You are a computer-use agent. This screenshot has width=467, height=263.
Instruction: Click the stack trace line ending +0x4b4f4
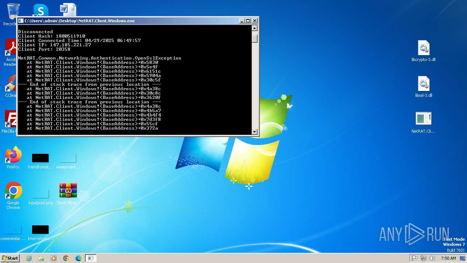tap(94, 115)
